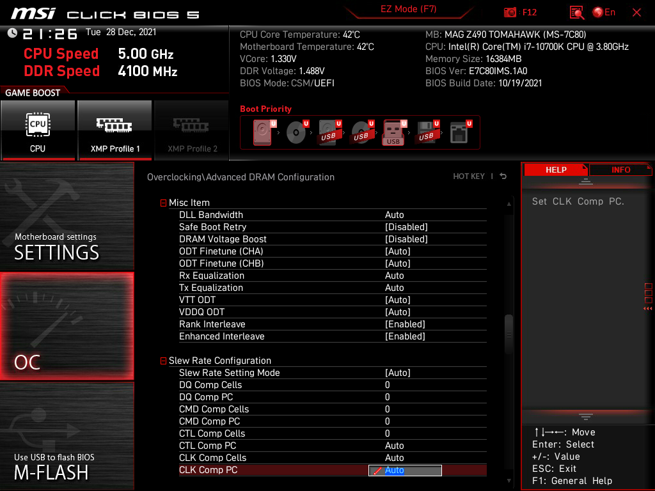The width and height of the screenshot is (655, 491).
Task: Open DRAM Voltage Boost [Disabled] option
Action: click(406, 239)
